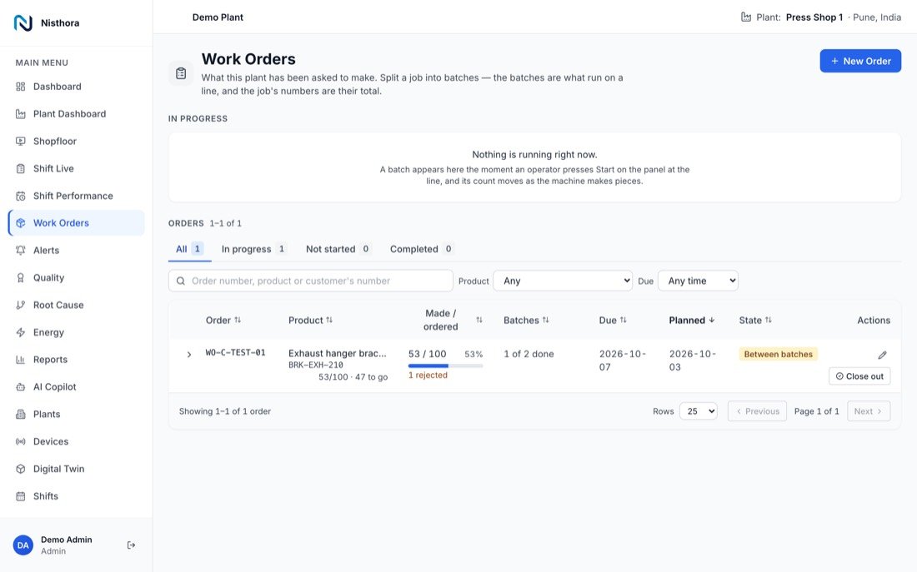Sort by the Due column
The width and height of the screenshot is (917, 572).
click(x=613, y=321)
